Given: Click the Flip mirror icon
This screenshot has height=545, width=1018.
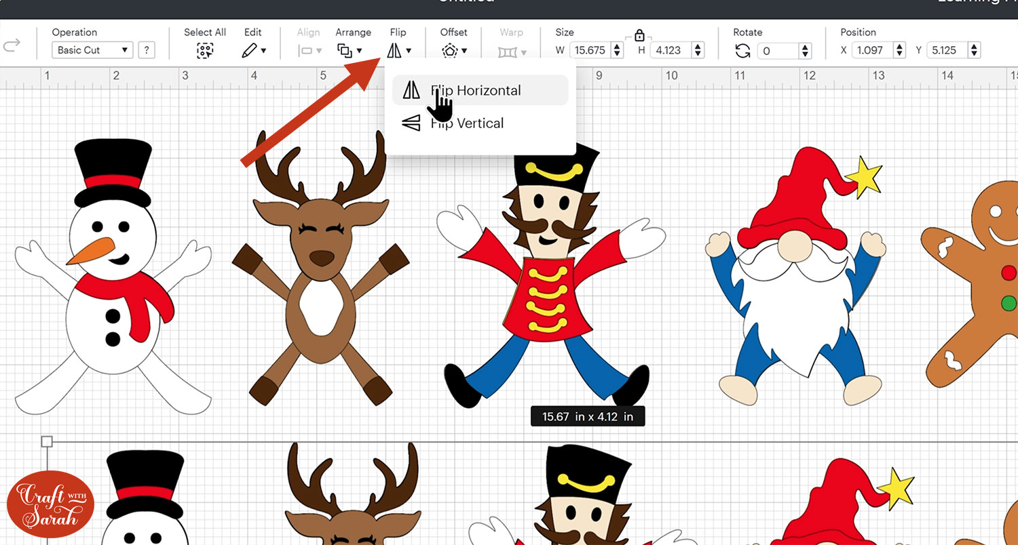Looking at the screenshot, I should [x=396, y=49].
